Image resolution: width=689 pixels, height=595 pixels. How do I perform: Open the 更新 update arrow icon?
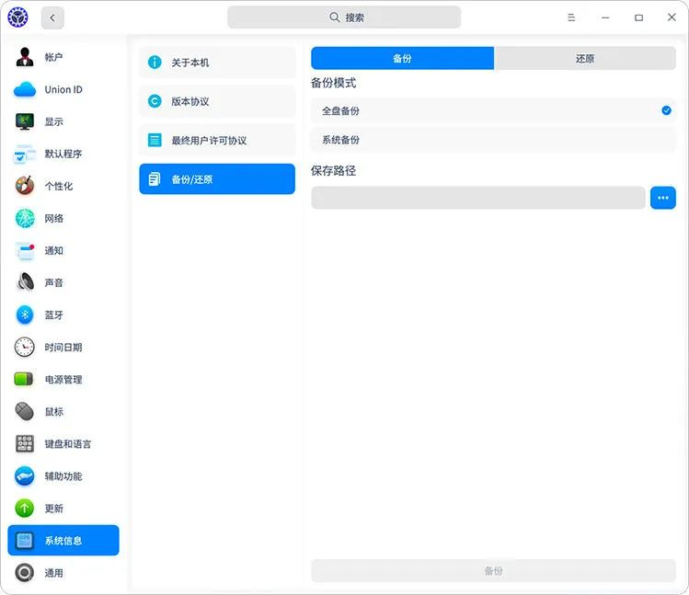pyautogui.click(x=25, y=509)
